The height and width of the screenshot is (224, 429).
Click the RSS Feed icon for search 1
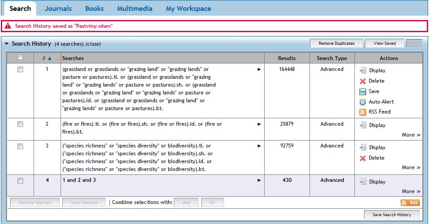(363, 112)
